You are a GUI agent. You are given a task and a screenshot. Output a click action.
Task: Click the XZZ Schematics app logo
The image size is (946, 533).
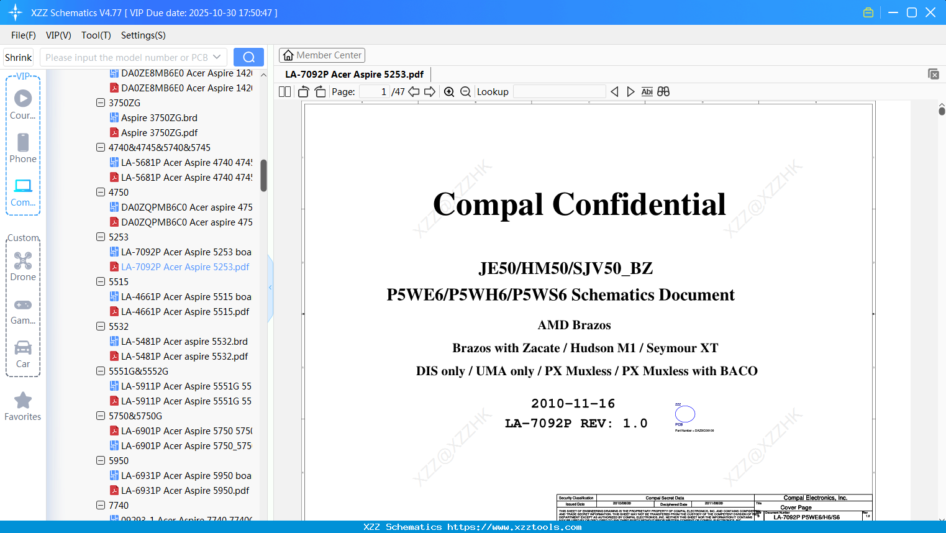pos(16,12)
